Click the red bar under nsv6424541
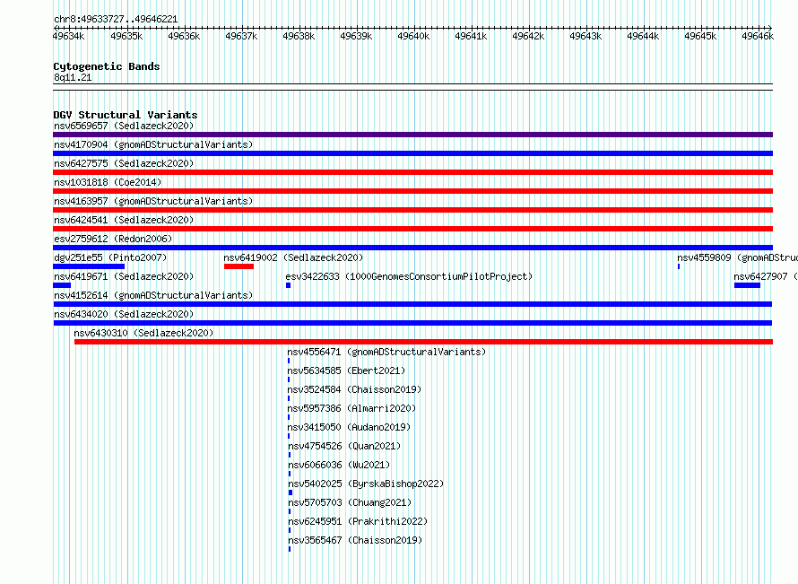798x584 pixels. point(412,229)
